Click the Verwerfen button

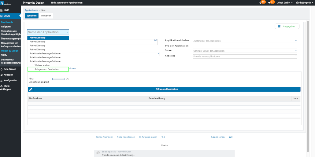(x=46, y=16)
